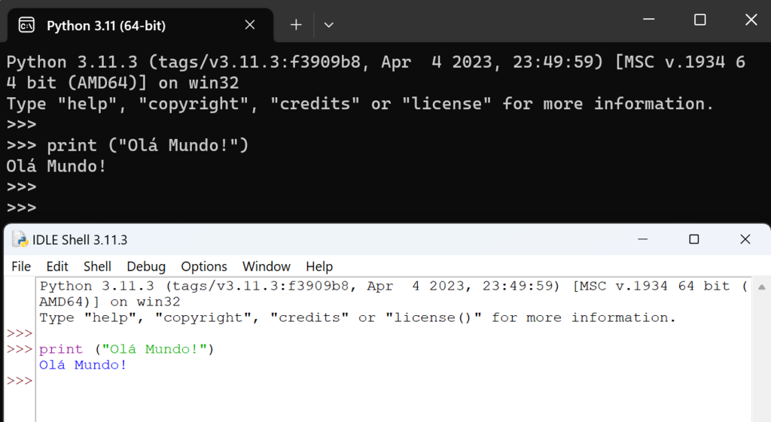The height and width of the screenshot is (422, 771).
Task: Click the terminal icon on the Python tab
Action: pos(26,26)
